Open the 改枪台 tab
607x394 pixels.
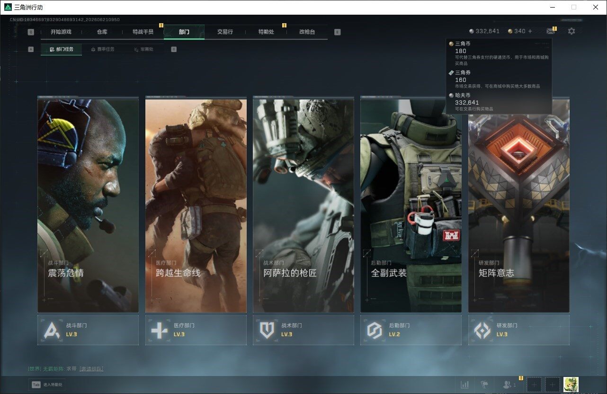tap(307, 32)
